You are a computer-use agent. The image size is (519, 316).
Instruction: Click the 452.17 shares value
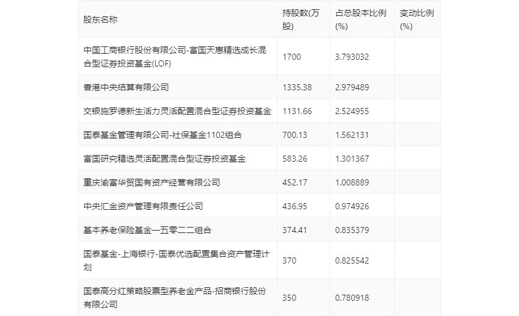point(294,182)
